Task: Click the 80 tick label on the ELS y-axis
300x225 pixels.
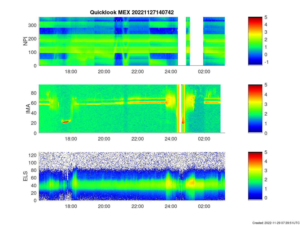Action: pos(34,170)
